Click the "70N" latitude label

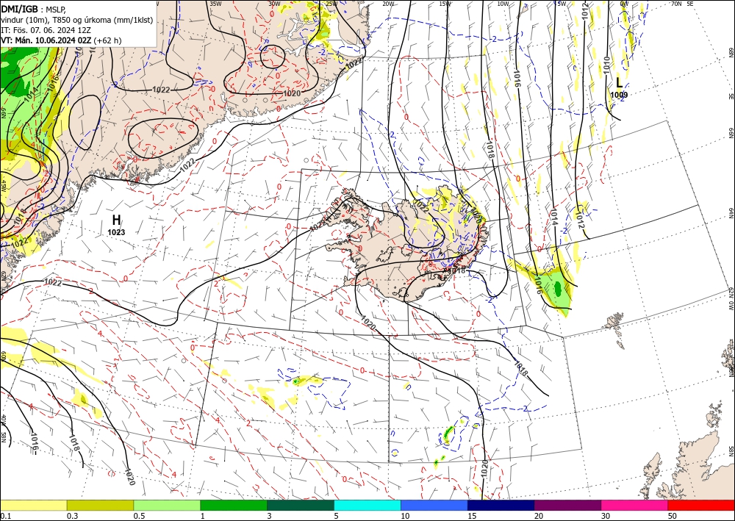[x=676, y=4]
